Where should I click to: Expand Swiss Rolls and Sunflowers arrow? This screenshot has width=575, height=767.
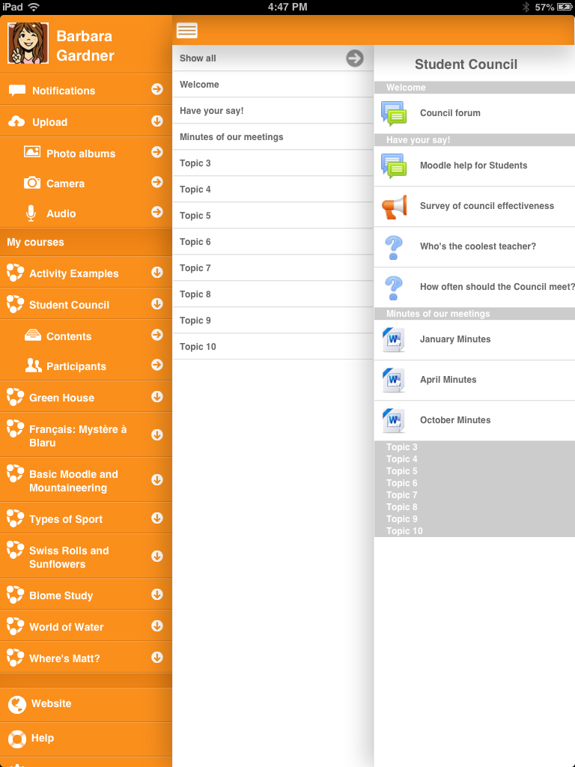[157, 556]
